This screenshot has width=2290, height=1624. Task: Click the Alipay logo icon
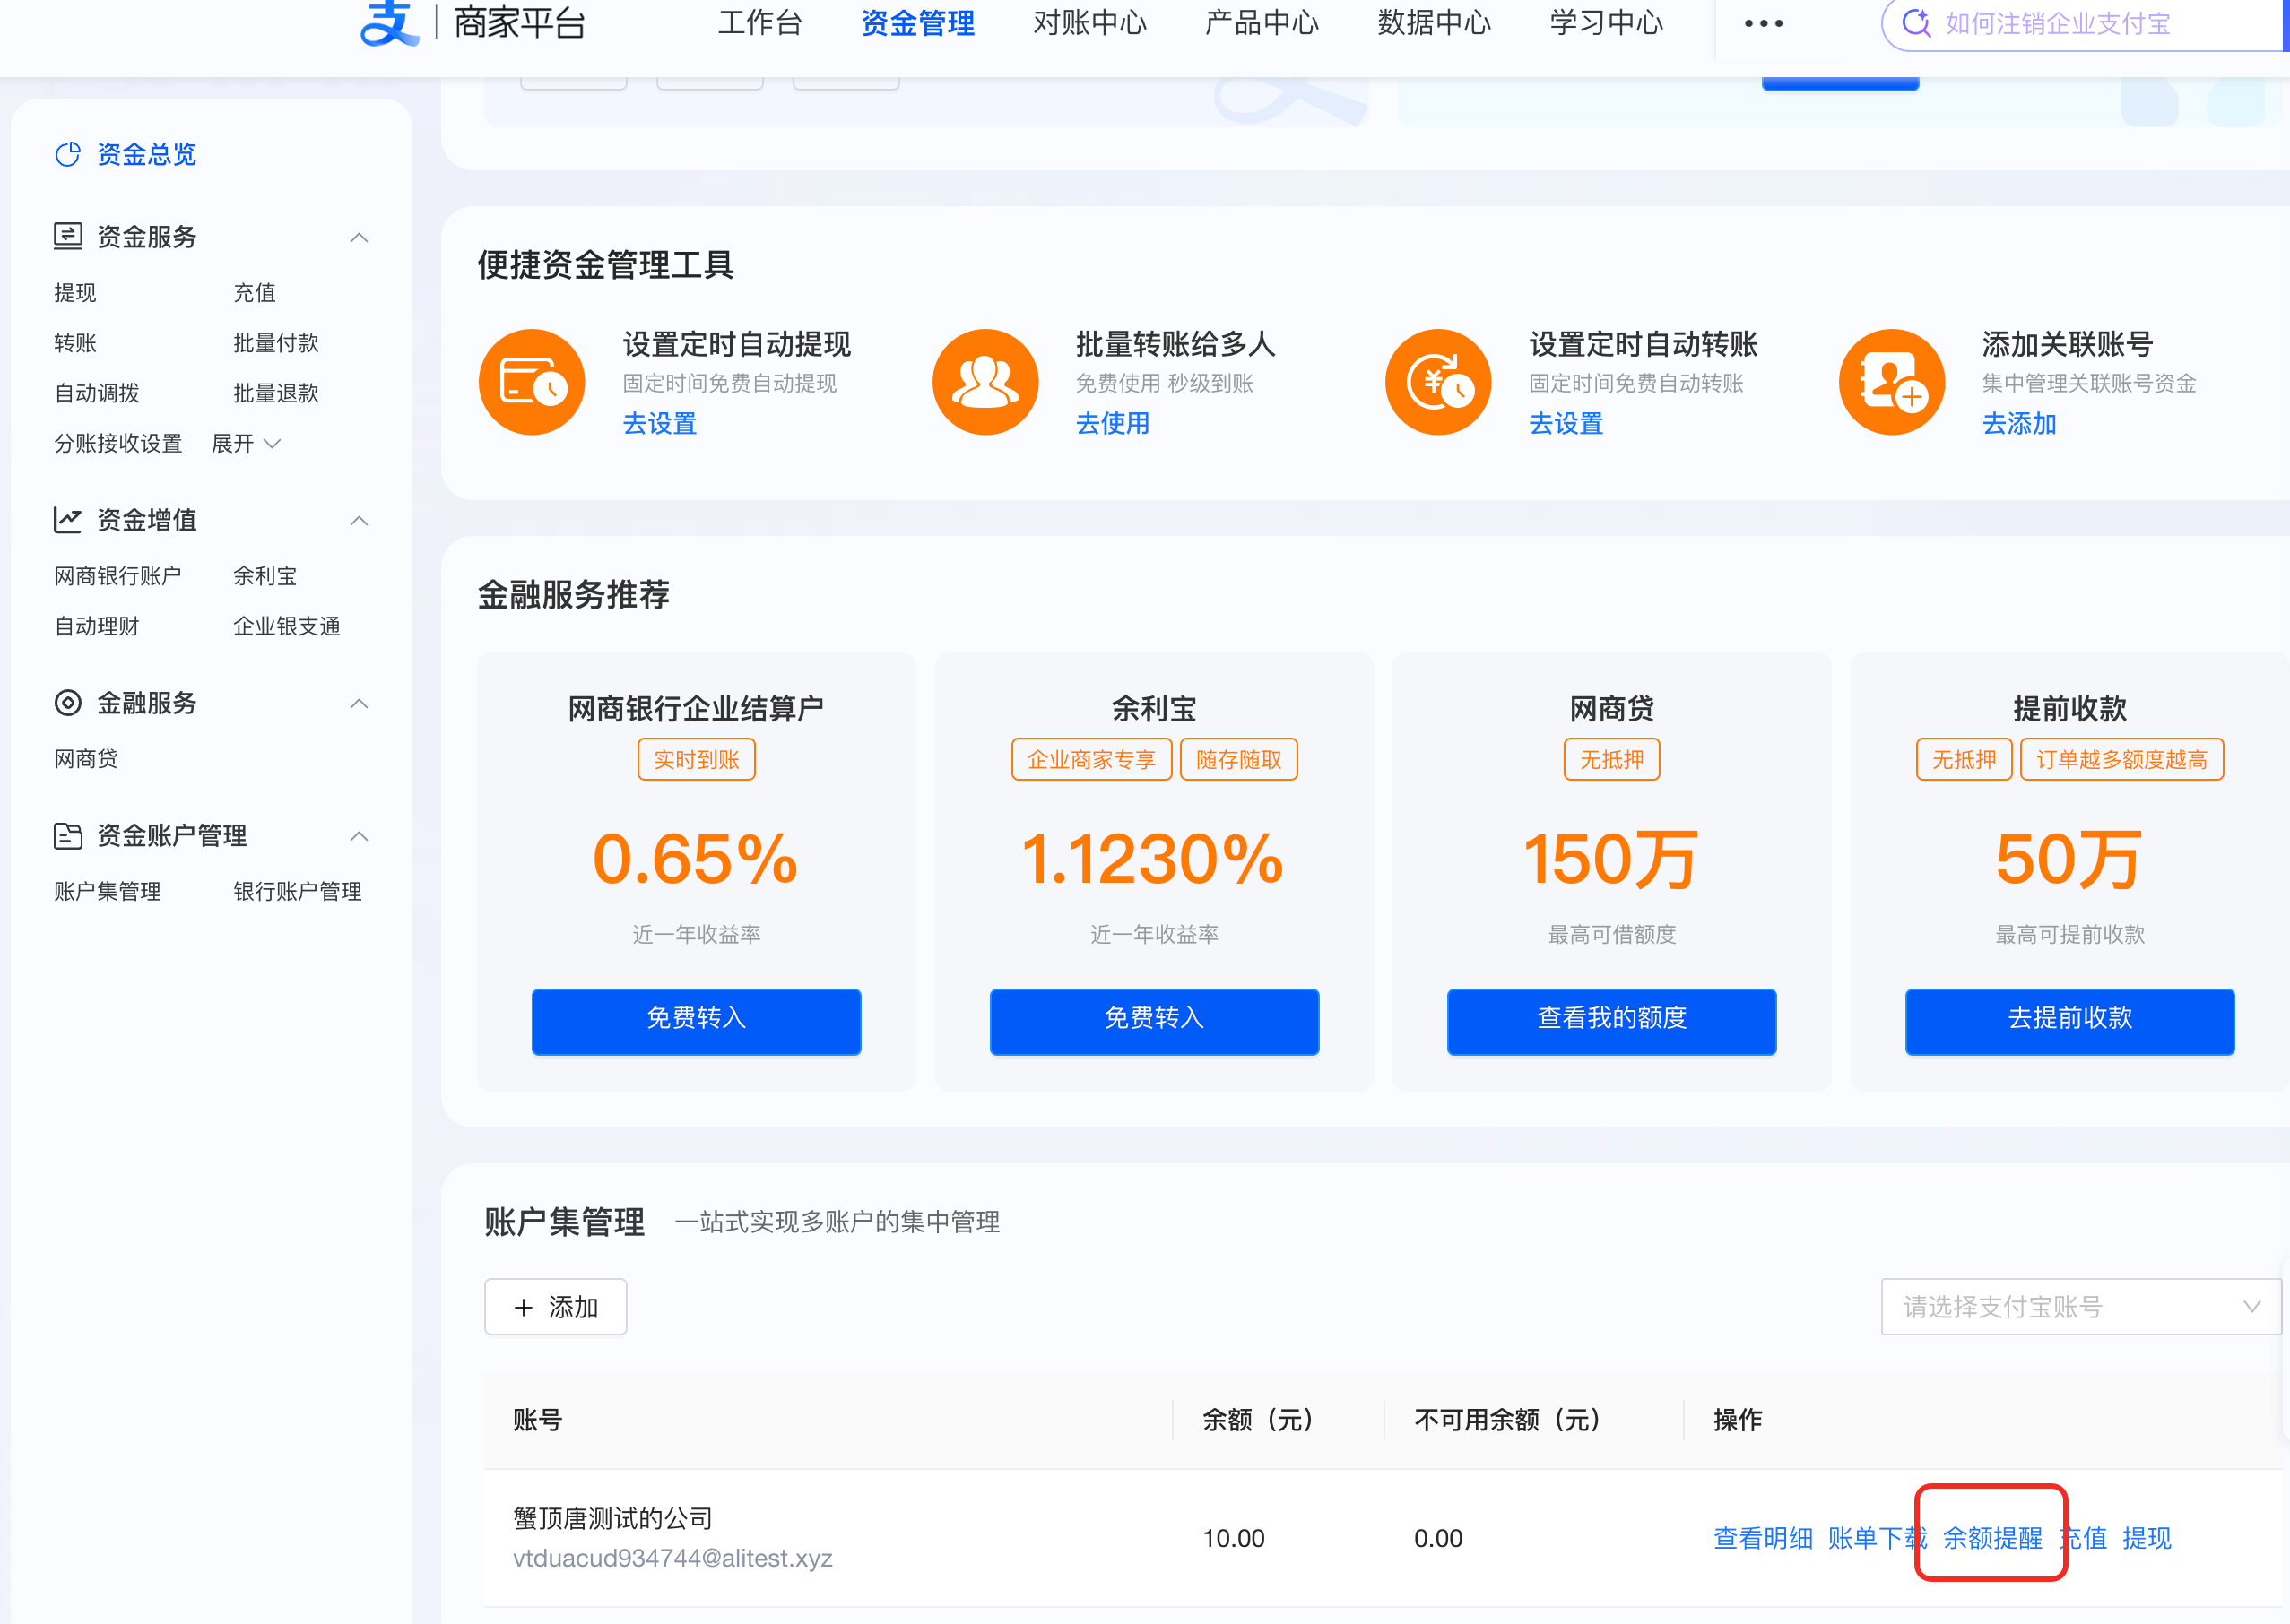click(388, 23)
